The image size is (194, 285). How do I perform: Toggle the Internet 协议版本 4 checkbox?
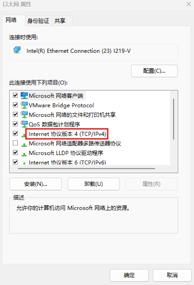point(15,133)
